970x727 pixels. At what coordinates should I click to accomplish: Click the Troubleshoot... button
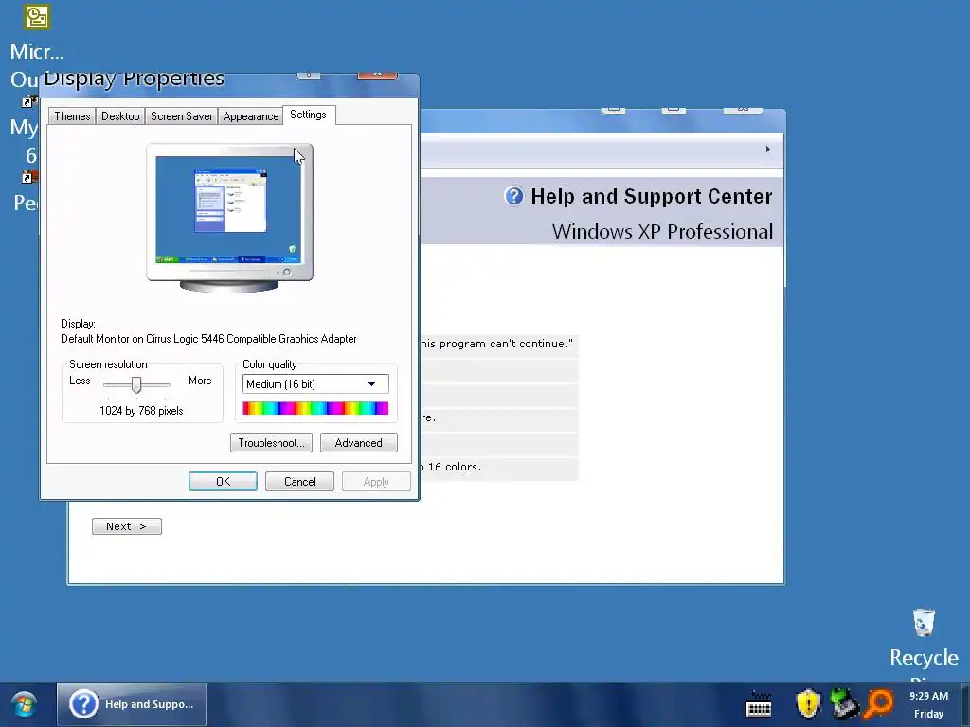(271, 443)
